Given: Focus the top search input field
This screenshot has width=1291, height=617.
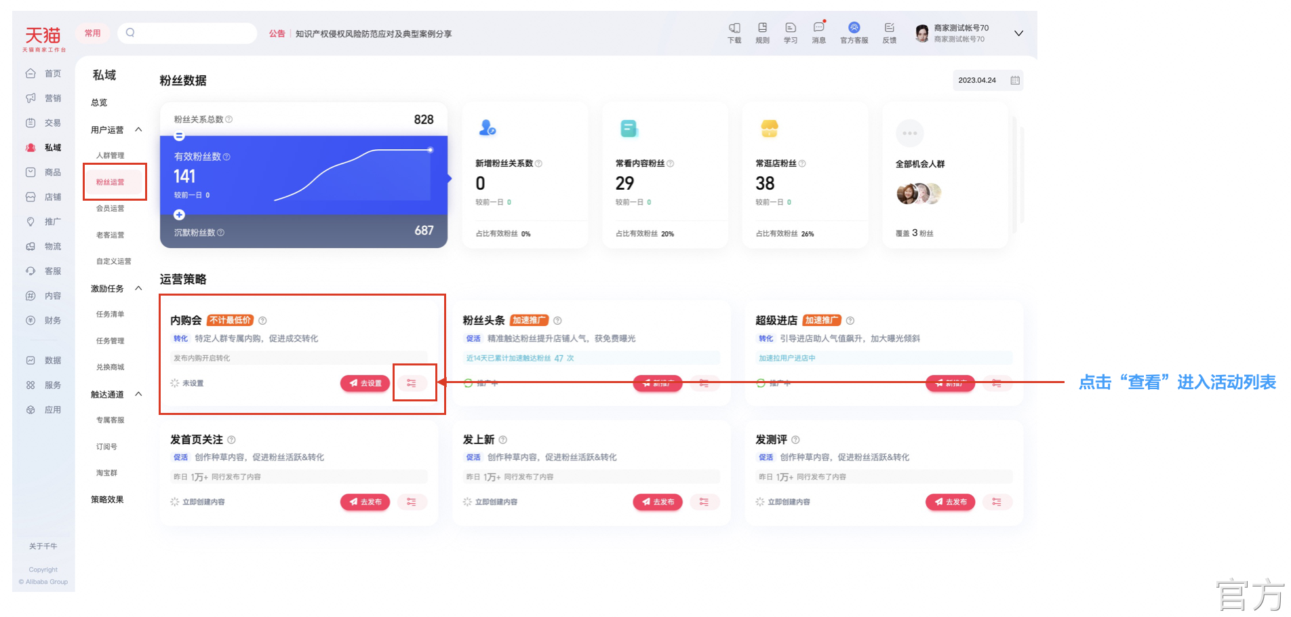Looking at the screenshot, I should (187, 33).
